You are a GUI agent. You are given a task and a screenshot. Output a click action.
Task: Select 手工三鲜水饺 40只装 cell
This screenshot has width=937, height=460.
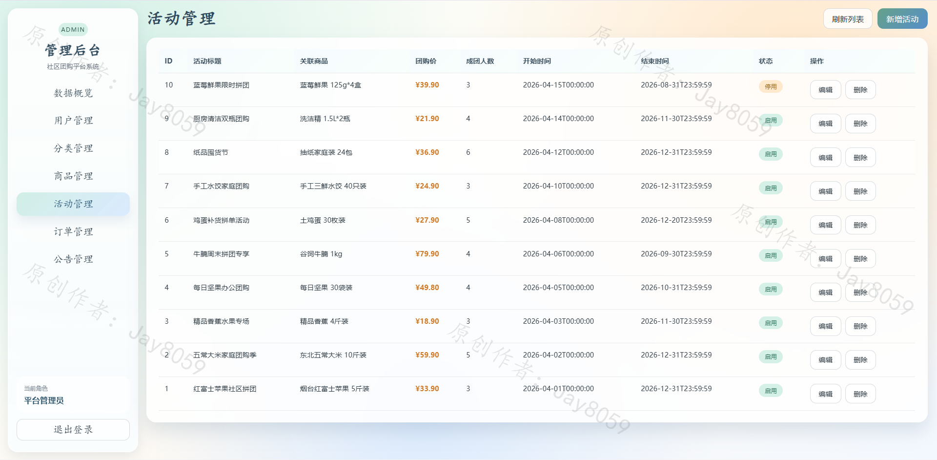point(333,186)
